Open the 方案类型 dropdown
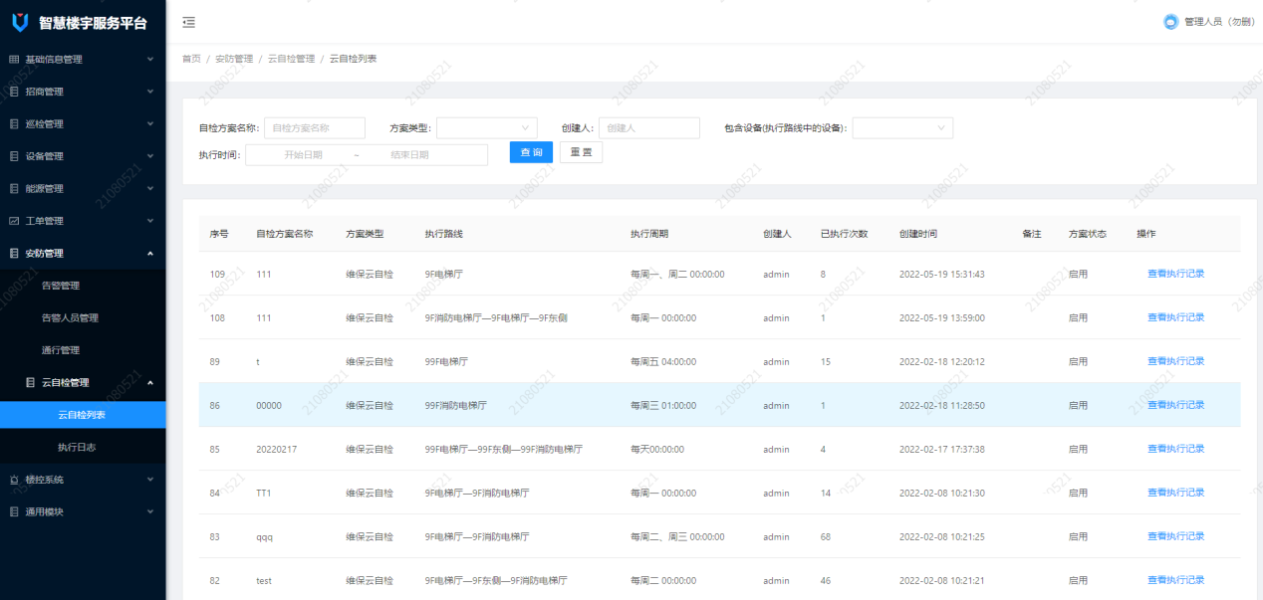The image size is (1263, 600). click(x=486, y=127)
